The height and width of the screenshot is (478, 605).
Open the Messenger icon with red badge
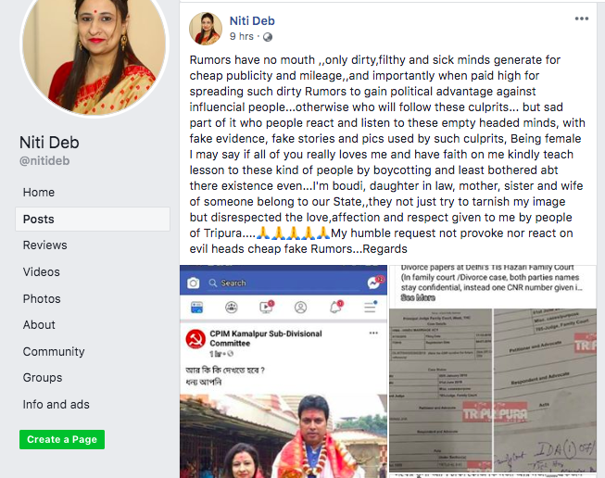click(374, 283)
